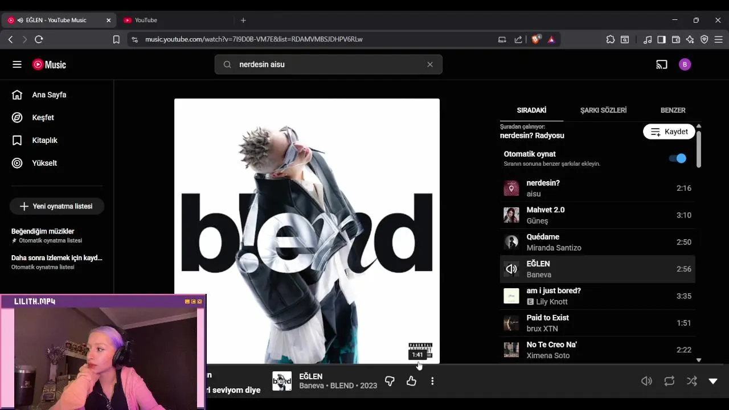Click the search field with nerdesin aisu

329,64
